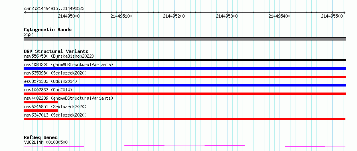Open variant label nsv5560580 (ByrskaBishop2022)
The height and width of the screenshot is (151, 357).
[x=59, y=56]
